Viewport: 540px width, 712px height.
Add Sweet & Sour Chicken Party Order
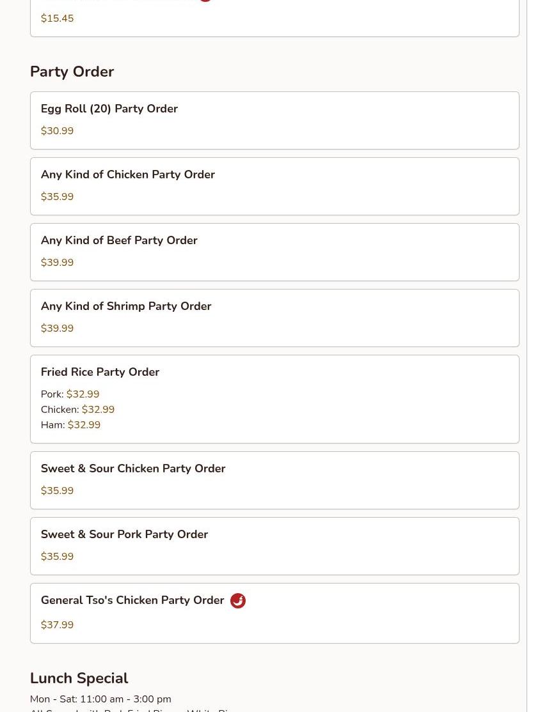pos(133,469)
